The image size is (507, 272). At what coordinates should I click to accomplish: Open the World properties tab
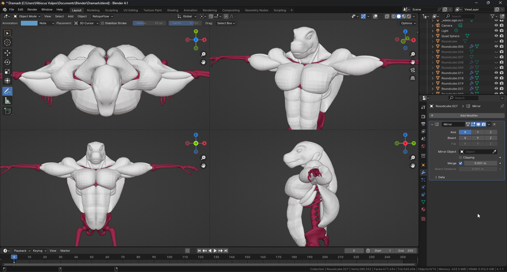click(x=423, y=146)
